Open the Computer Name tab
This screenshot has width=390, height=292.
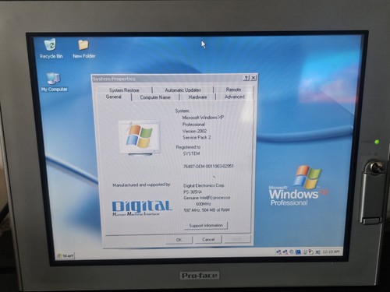click(155, 97)
